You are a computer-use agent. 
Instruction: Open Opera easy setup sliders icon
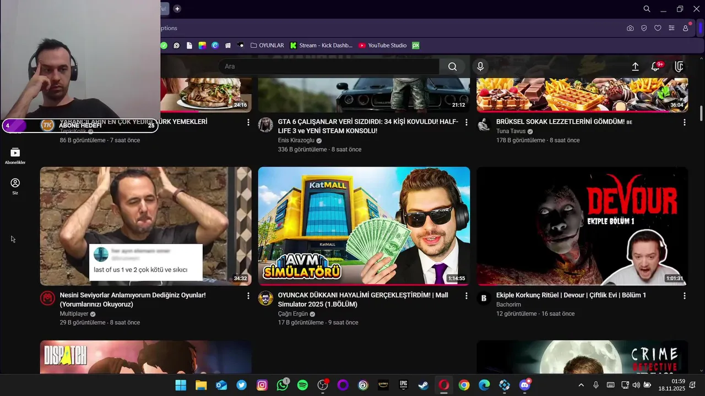pyautogui.click(x=671, y=28)
